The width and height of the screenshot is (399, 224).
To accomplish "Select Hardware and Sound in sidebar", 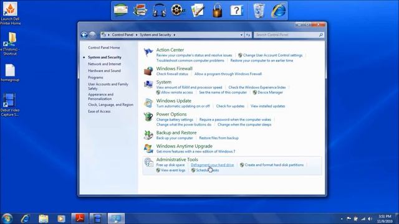I will [104, 70].
